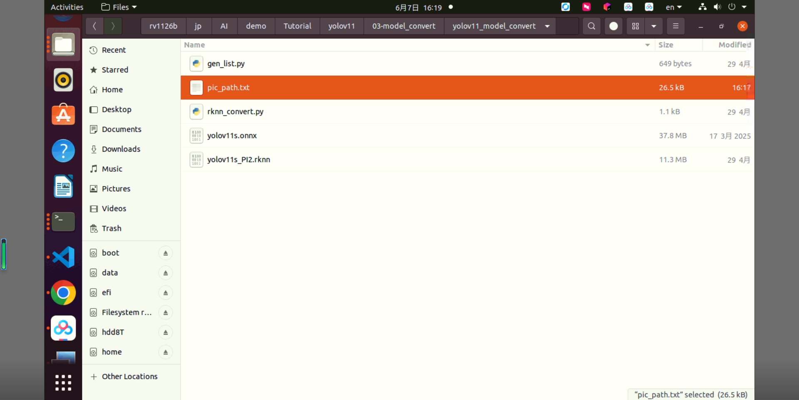Launch LibreOffice Writer from the dock
The width and height of the screenshot is (799, 400).
click(63, 186)
